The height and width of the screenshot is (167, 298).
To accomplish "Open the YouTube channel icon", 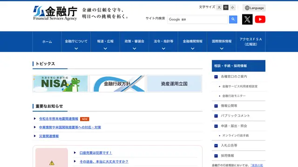I will point(260,19).
